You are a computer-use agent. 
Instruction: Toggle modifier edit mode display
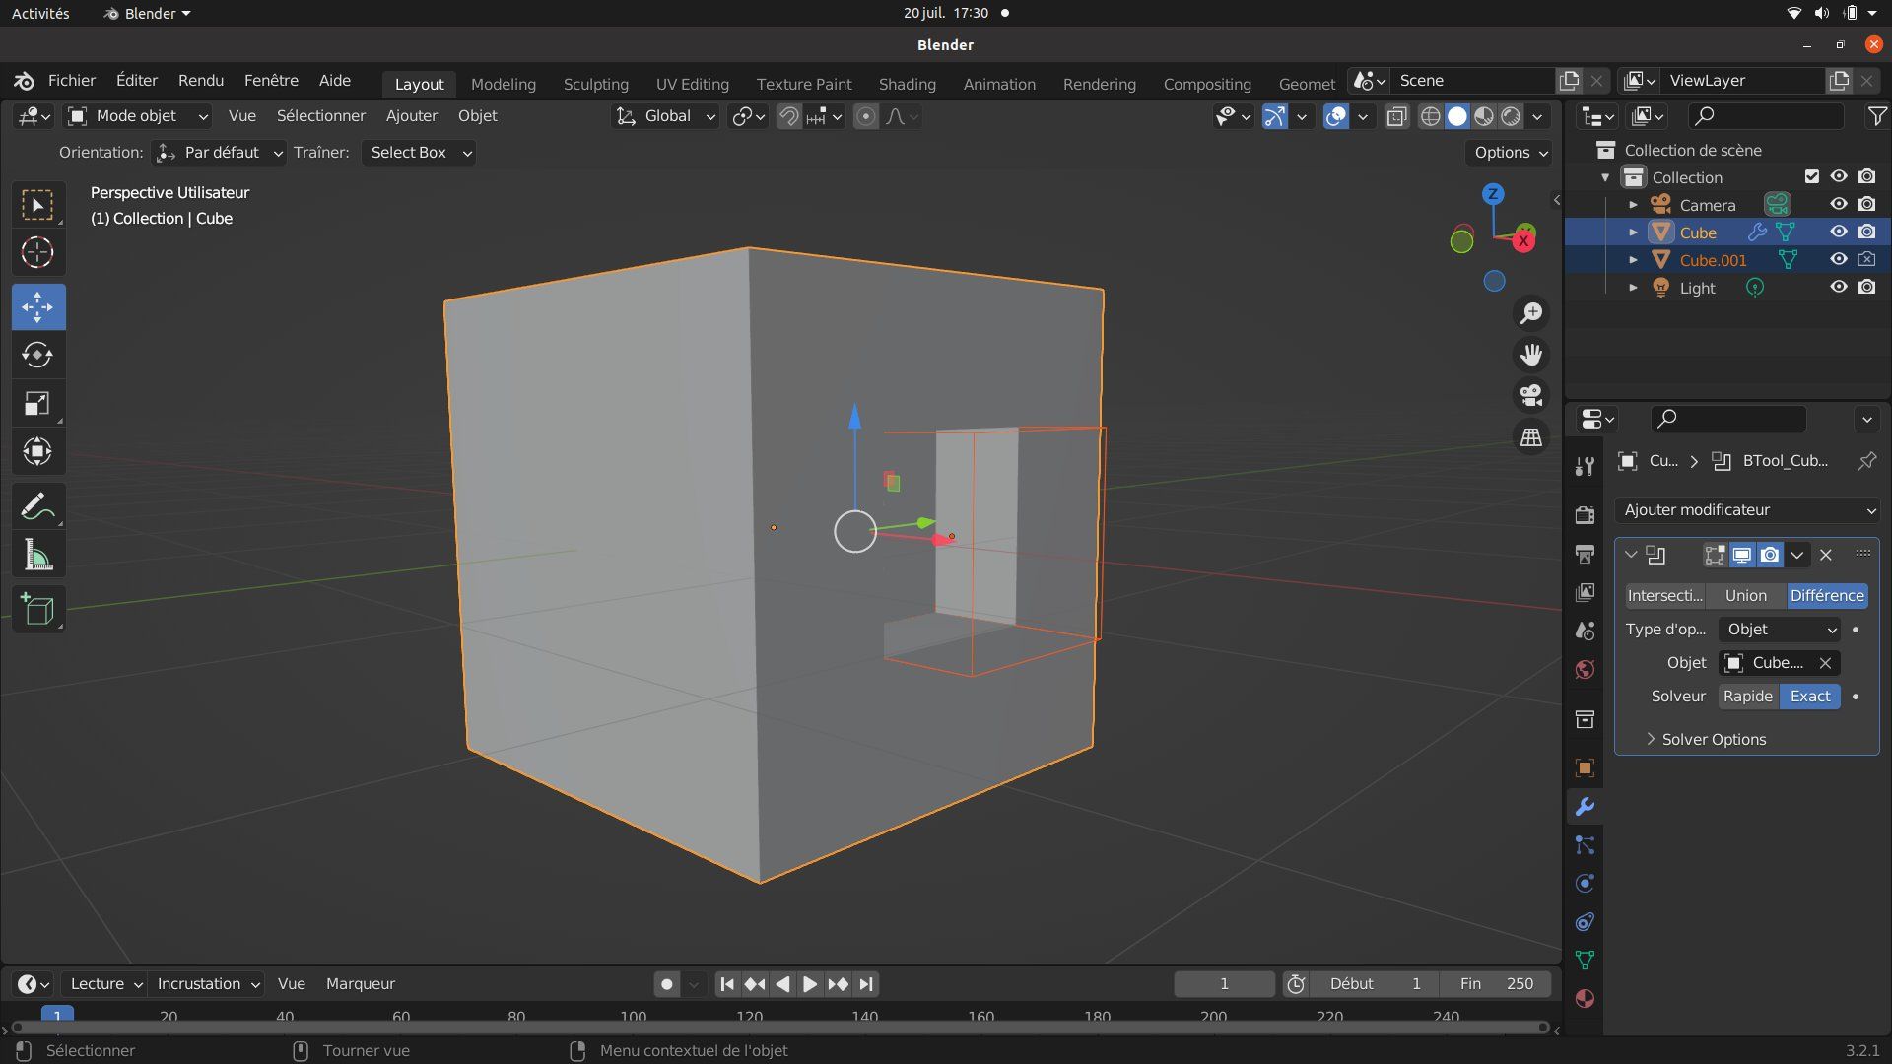(x=1715, y=555)
